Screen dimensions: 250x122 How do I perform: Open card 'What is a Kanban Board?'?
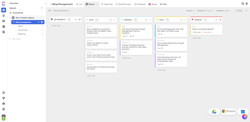tap(206, 30)
